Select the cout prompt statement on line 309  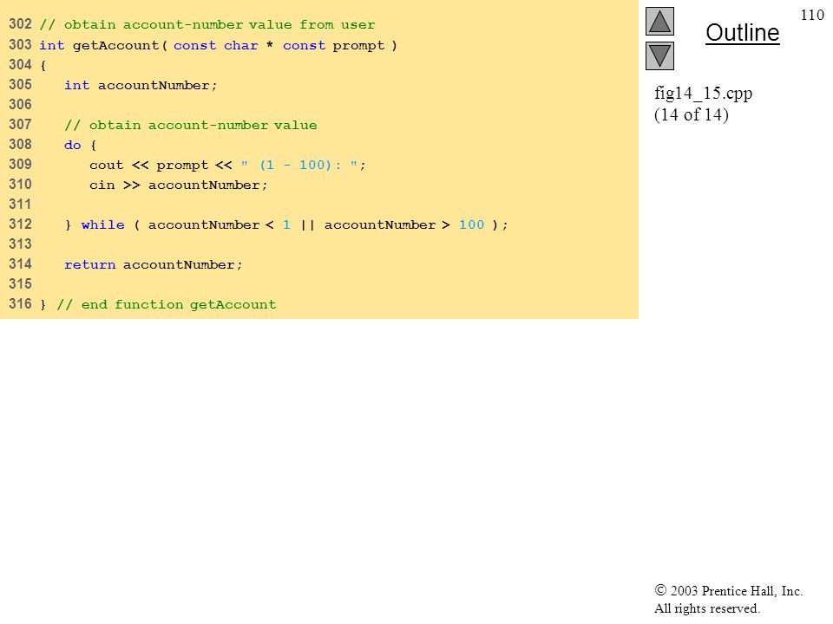coord(228,165)
